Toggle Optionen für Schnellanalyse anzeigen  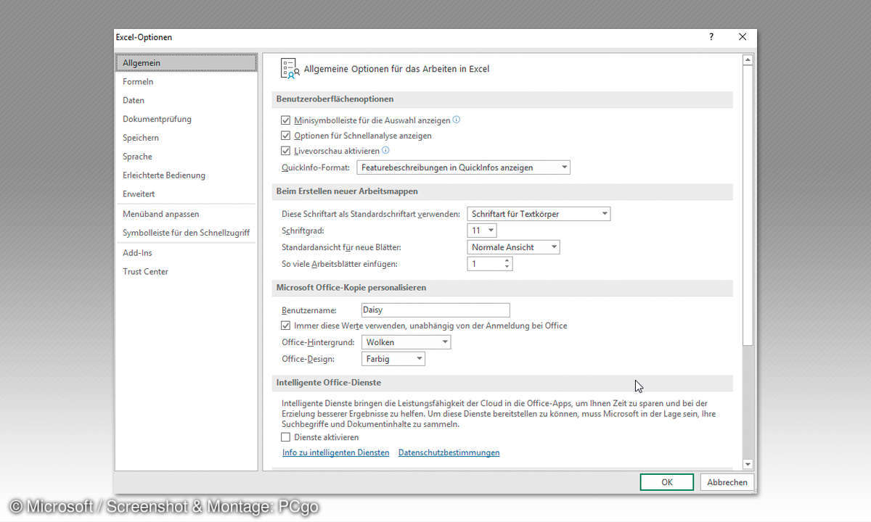[x=285, y=136]
